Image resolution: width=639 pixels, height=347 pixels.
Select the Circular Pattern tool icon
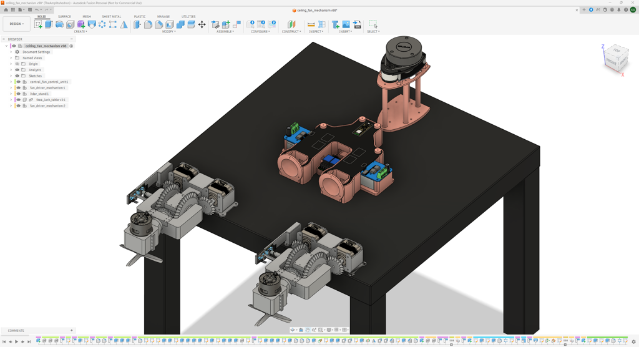click(102, 24)
